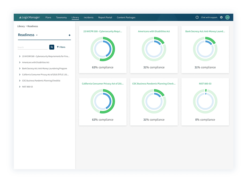Viewport: 247px width, 183px height.
Task: Open the Plans menu
Action: coord(48,18)
